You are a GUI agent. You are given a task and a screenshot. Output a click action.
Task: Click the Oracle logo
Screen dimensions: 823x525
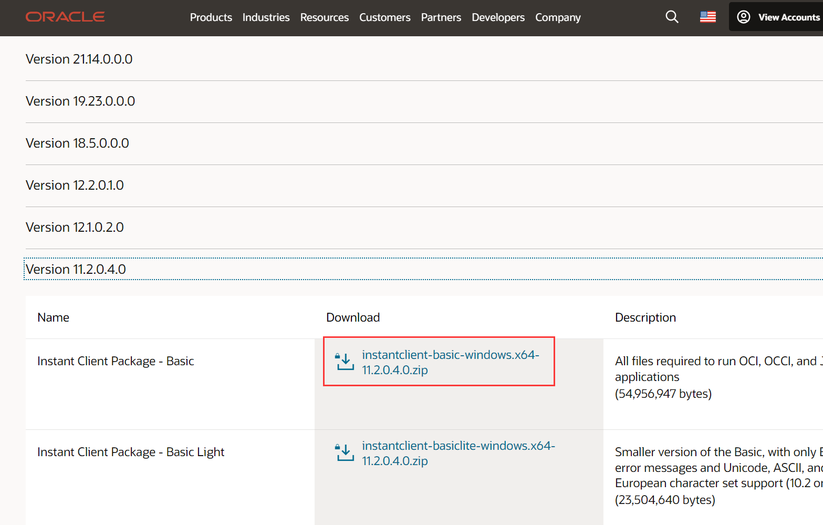[x=65, y=17]
